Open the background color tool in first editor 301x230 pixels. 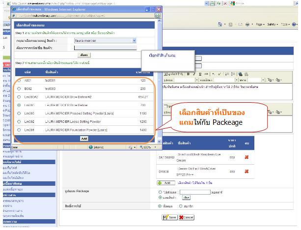[x=278, y=80]
